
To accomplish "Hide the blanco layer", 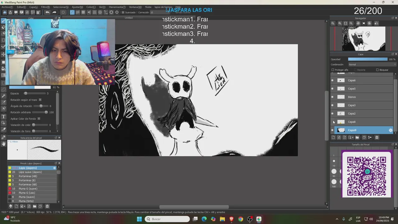I will point(332,97).
